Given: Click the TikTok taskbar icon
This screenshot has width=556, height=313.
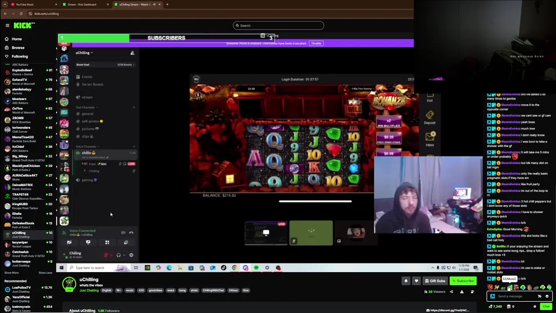Looking at the screenshot, I should click(x=224, y=268).
